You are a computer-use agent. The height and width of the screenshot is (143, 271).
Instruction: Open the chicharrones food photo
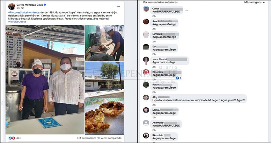104,116
